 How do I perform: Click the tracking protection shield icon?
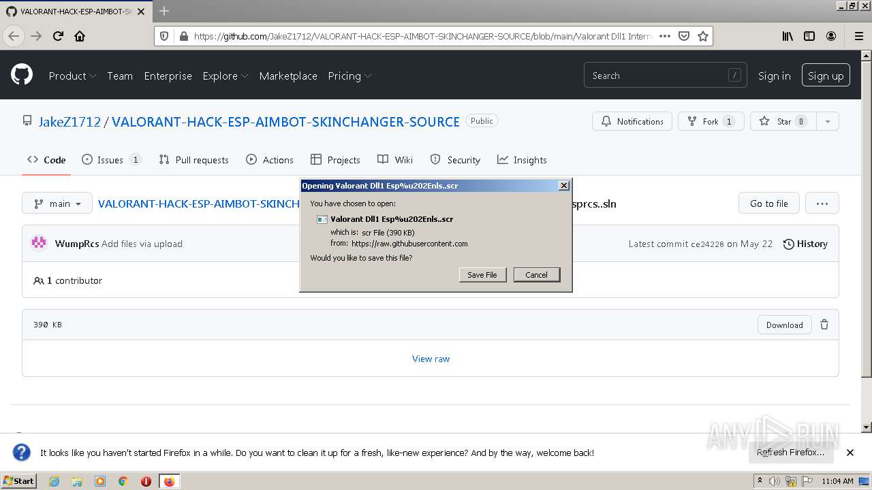[163, 36]
